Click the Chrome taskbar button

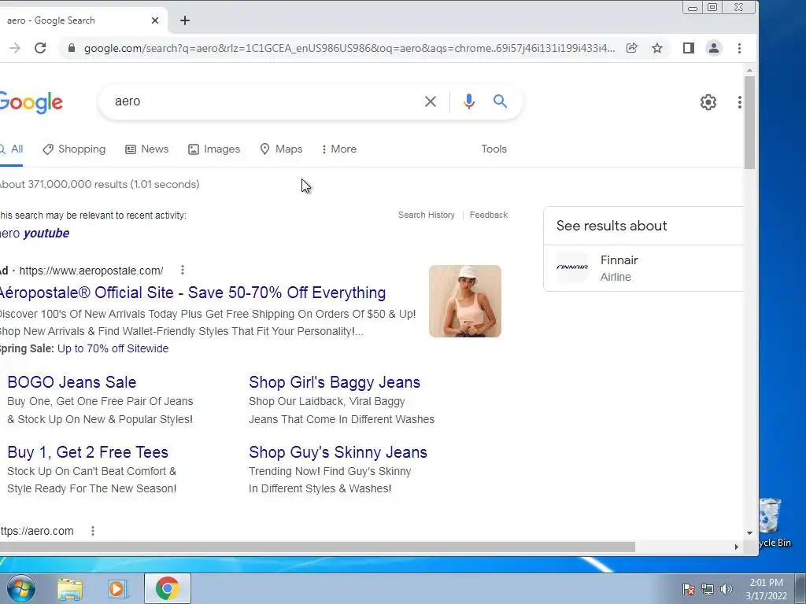pos(168,588)
